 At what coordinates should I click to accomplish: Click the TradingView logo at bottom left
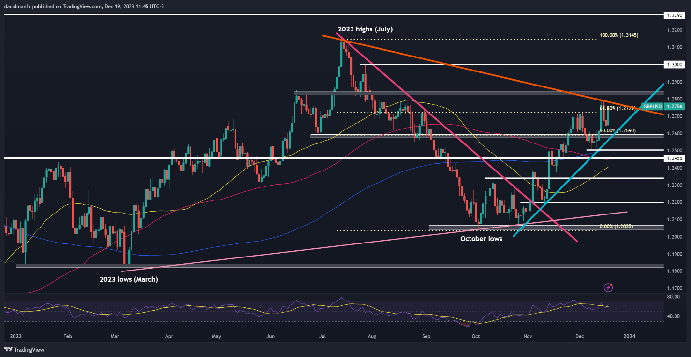coord(24,350)
